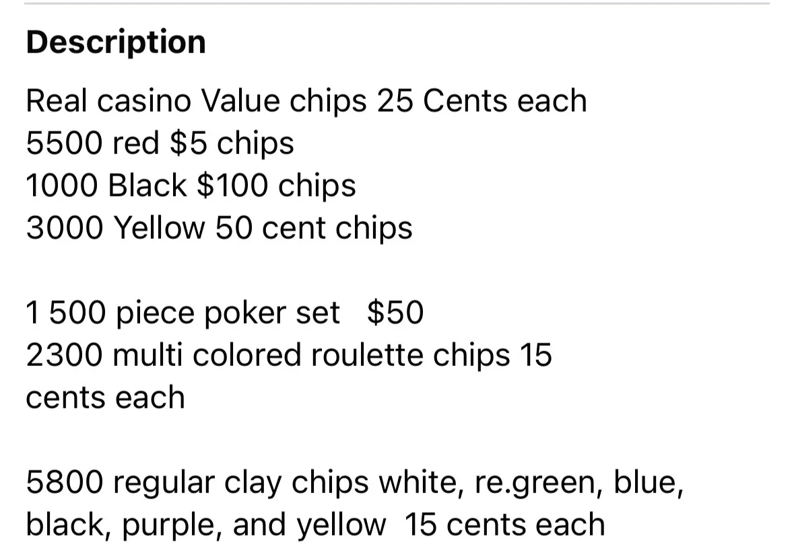Click the horizontal divider above Description
This screenshot has width=794, height=559.
(x=397, y=3)
